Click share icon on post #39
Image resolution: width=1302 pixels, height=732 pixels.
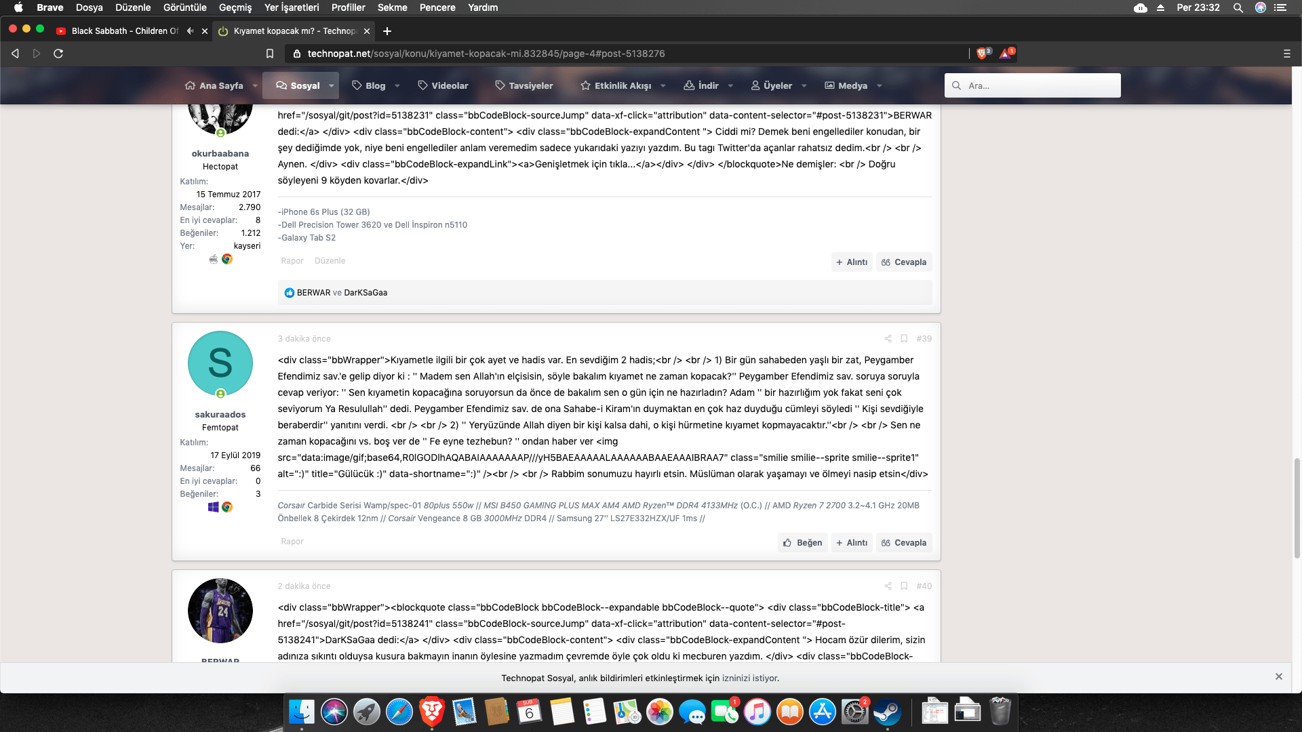point(888,339)
